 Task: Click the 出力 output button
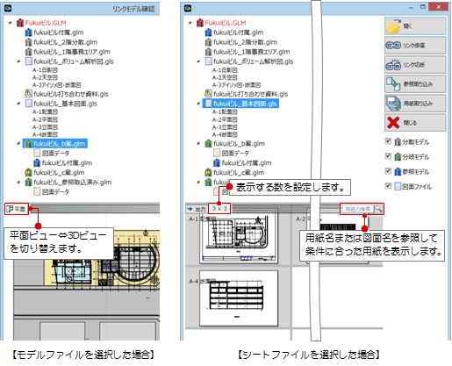[197, 209]
